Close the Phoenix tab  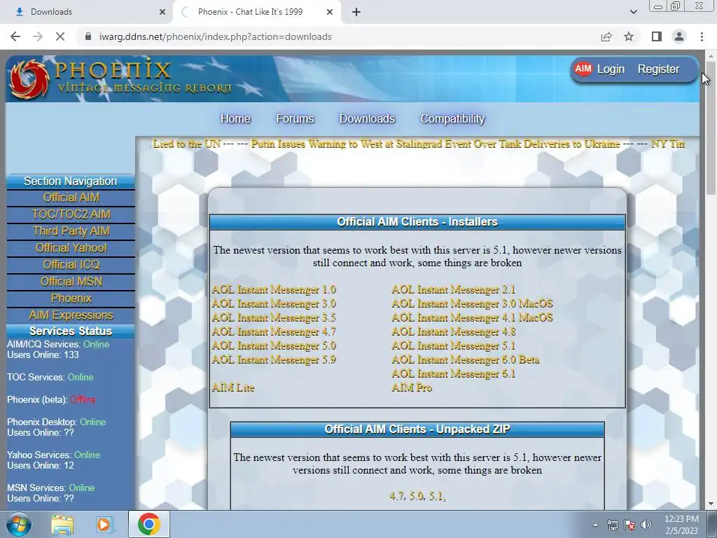[330, 12]
